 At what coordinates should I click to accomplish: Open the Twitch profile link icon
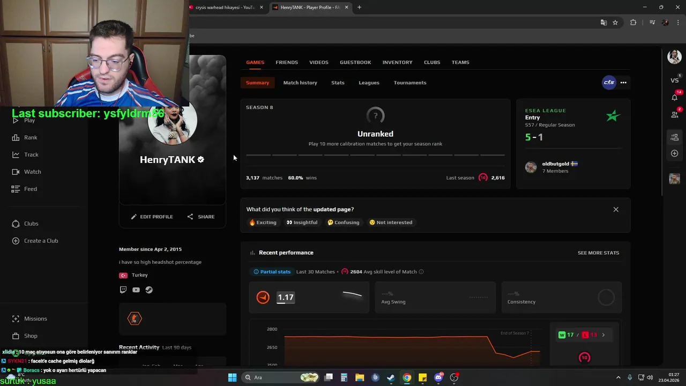coord(123,290)
